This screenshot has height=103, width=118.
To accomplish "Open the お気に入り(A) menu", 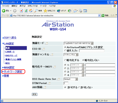I will 33,6.
